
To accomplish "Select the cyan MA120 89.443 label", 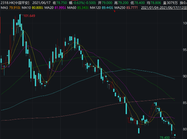I will pyautogui.click(x=101, y=8).
